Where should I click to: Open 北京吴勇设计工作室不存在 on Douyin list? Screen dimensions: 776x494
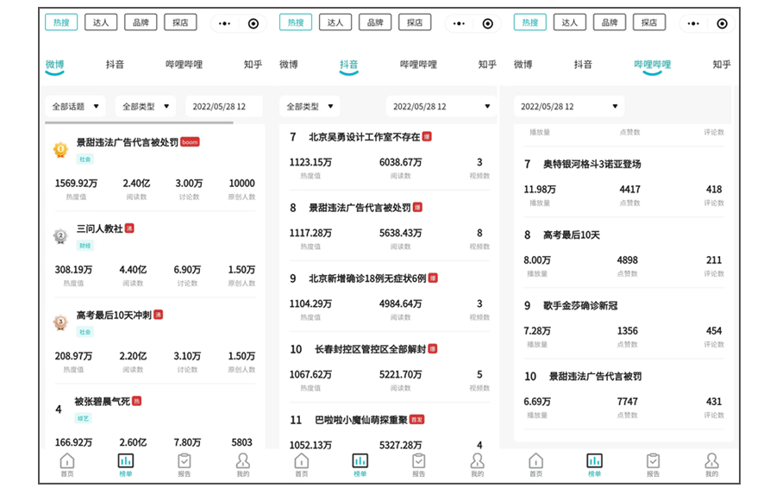[x=365, y=137]
